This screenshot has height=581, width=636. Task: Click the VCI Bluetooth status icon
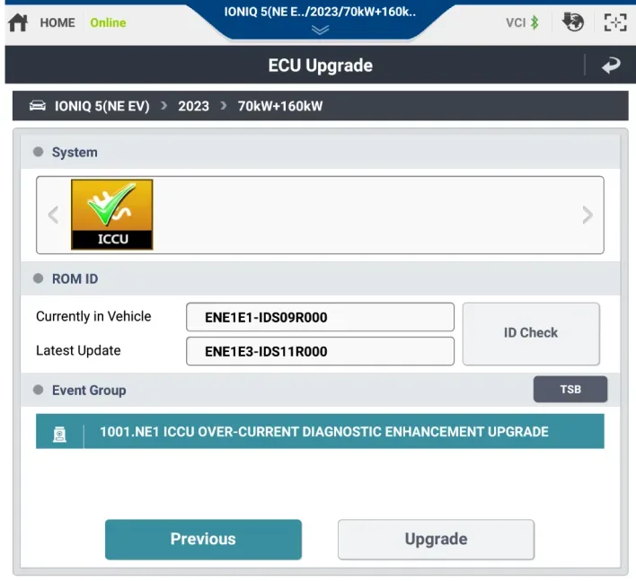[534, 22]
